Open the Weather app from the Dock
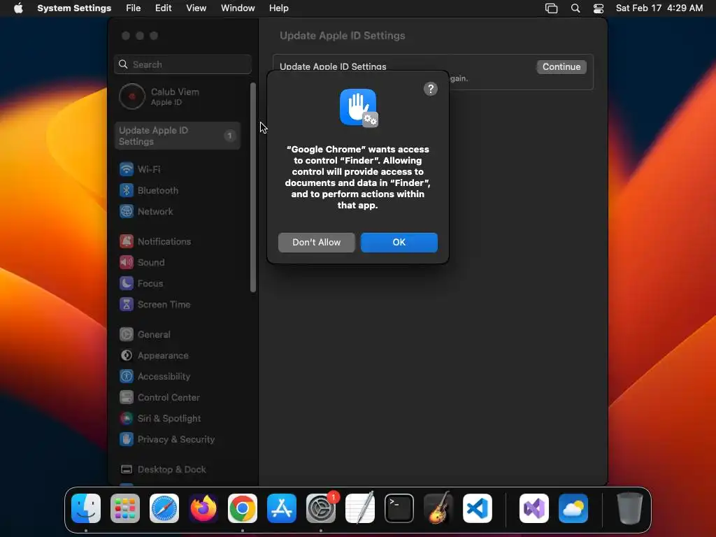The image size is (716, 537). click(x=573, y=508)
